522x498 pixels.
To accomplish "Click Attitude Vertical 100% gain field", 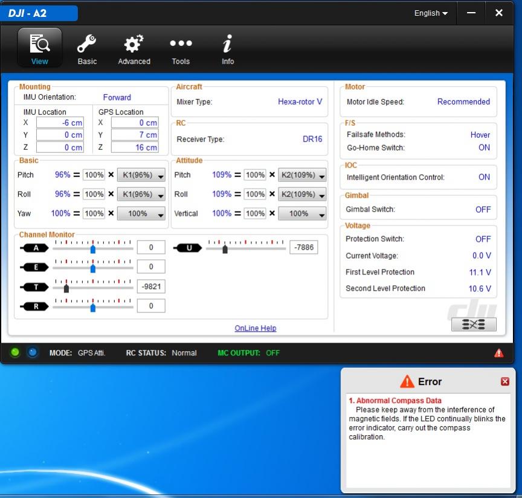I will click(x=255, y=213).
